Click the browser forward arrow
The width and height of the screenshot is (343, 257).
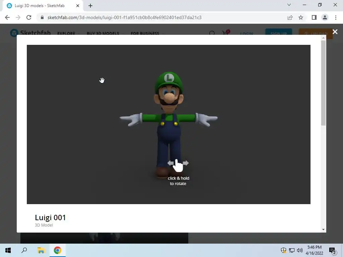(18, 17)
